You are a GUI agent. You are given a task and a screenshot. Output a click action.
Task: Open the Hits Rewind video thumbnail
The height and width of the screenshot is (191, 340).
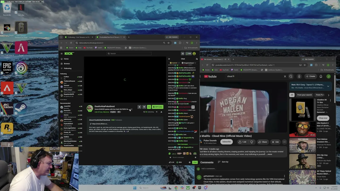[x=302, y=129]
